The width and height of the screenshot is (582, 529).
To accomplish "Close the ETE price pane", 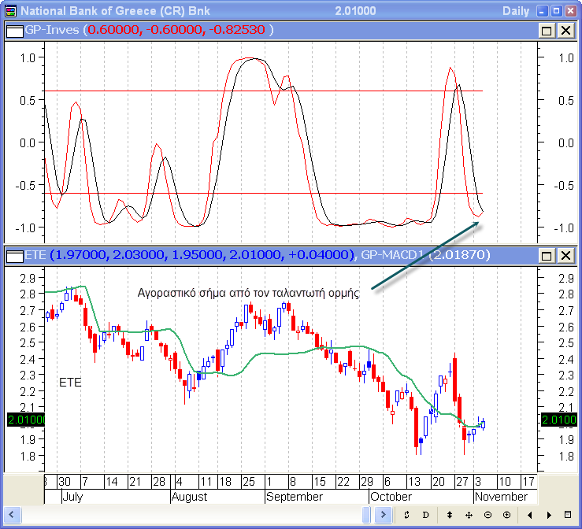I will [x=565, y=256].
